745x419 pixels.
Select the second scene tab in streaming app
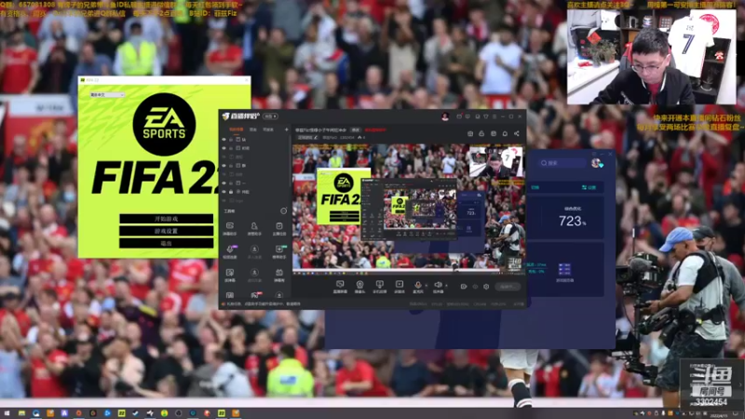(x=253, y=129)
